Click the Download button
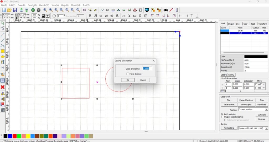269x142 pixels. [261, 105]
